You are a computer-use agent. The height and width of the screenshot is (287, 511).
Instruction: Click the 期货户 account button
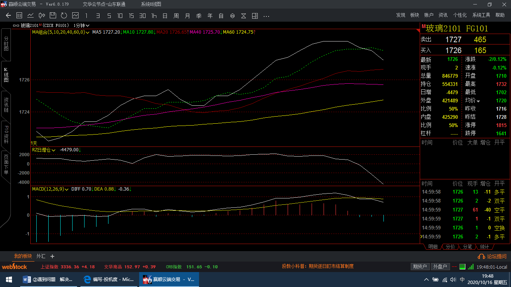pos(420,266)
